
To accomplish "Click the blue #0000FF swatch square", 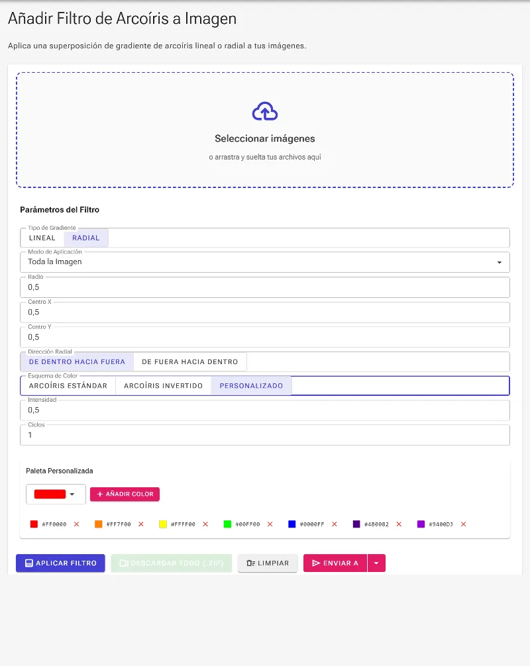I will click(292, 524).
